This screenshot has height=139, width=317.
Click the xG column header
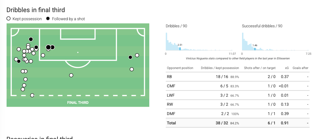tap(287, 68)
